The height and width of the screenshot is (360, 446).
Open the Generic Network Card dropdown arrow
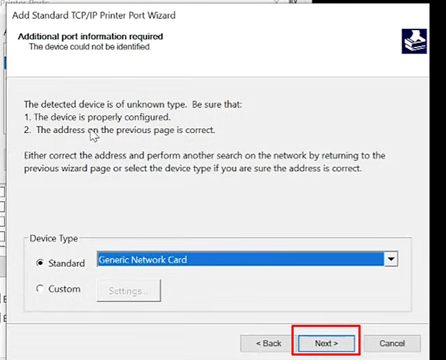[391, 259]
